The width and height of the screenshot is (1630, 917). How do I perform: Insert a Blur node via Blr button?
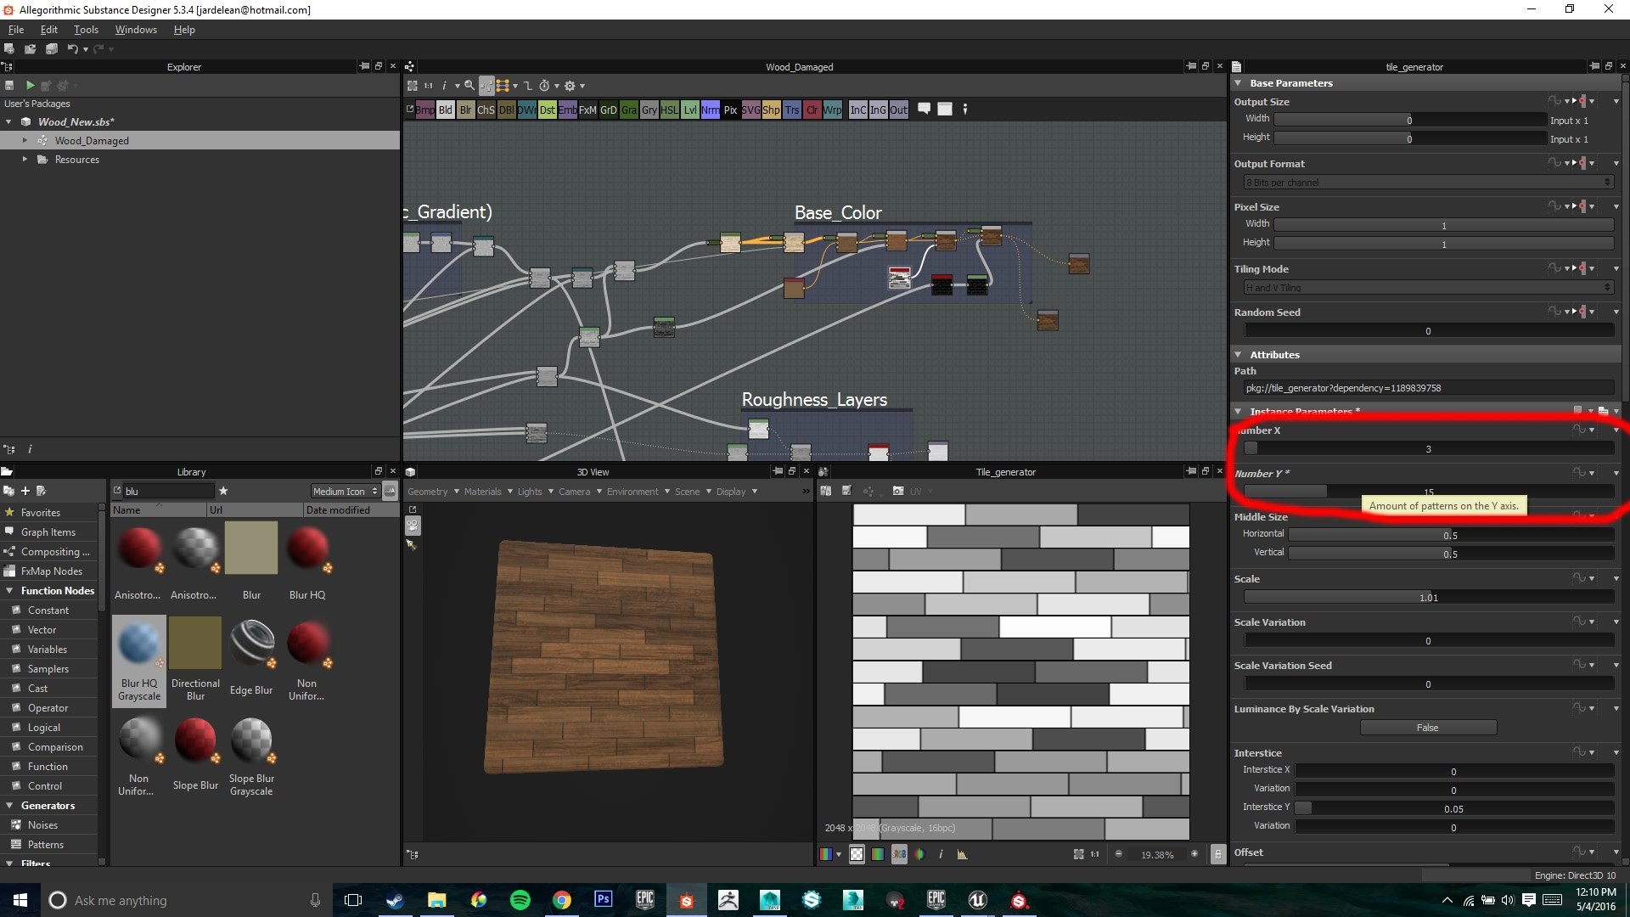coord(465,110)
